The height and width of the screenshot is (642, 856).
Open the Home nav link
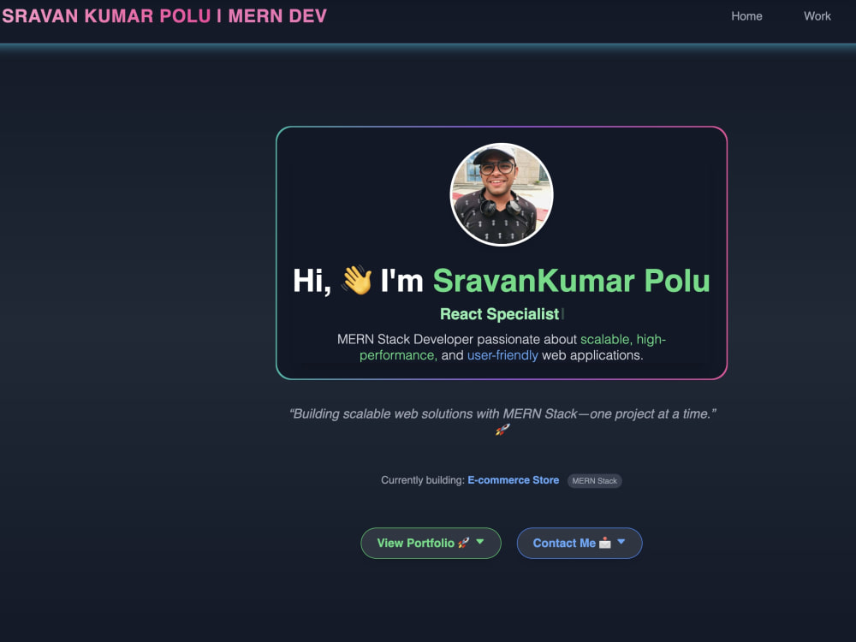[x=746, y=16]
